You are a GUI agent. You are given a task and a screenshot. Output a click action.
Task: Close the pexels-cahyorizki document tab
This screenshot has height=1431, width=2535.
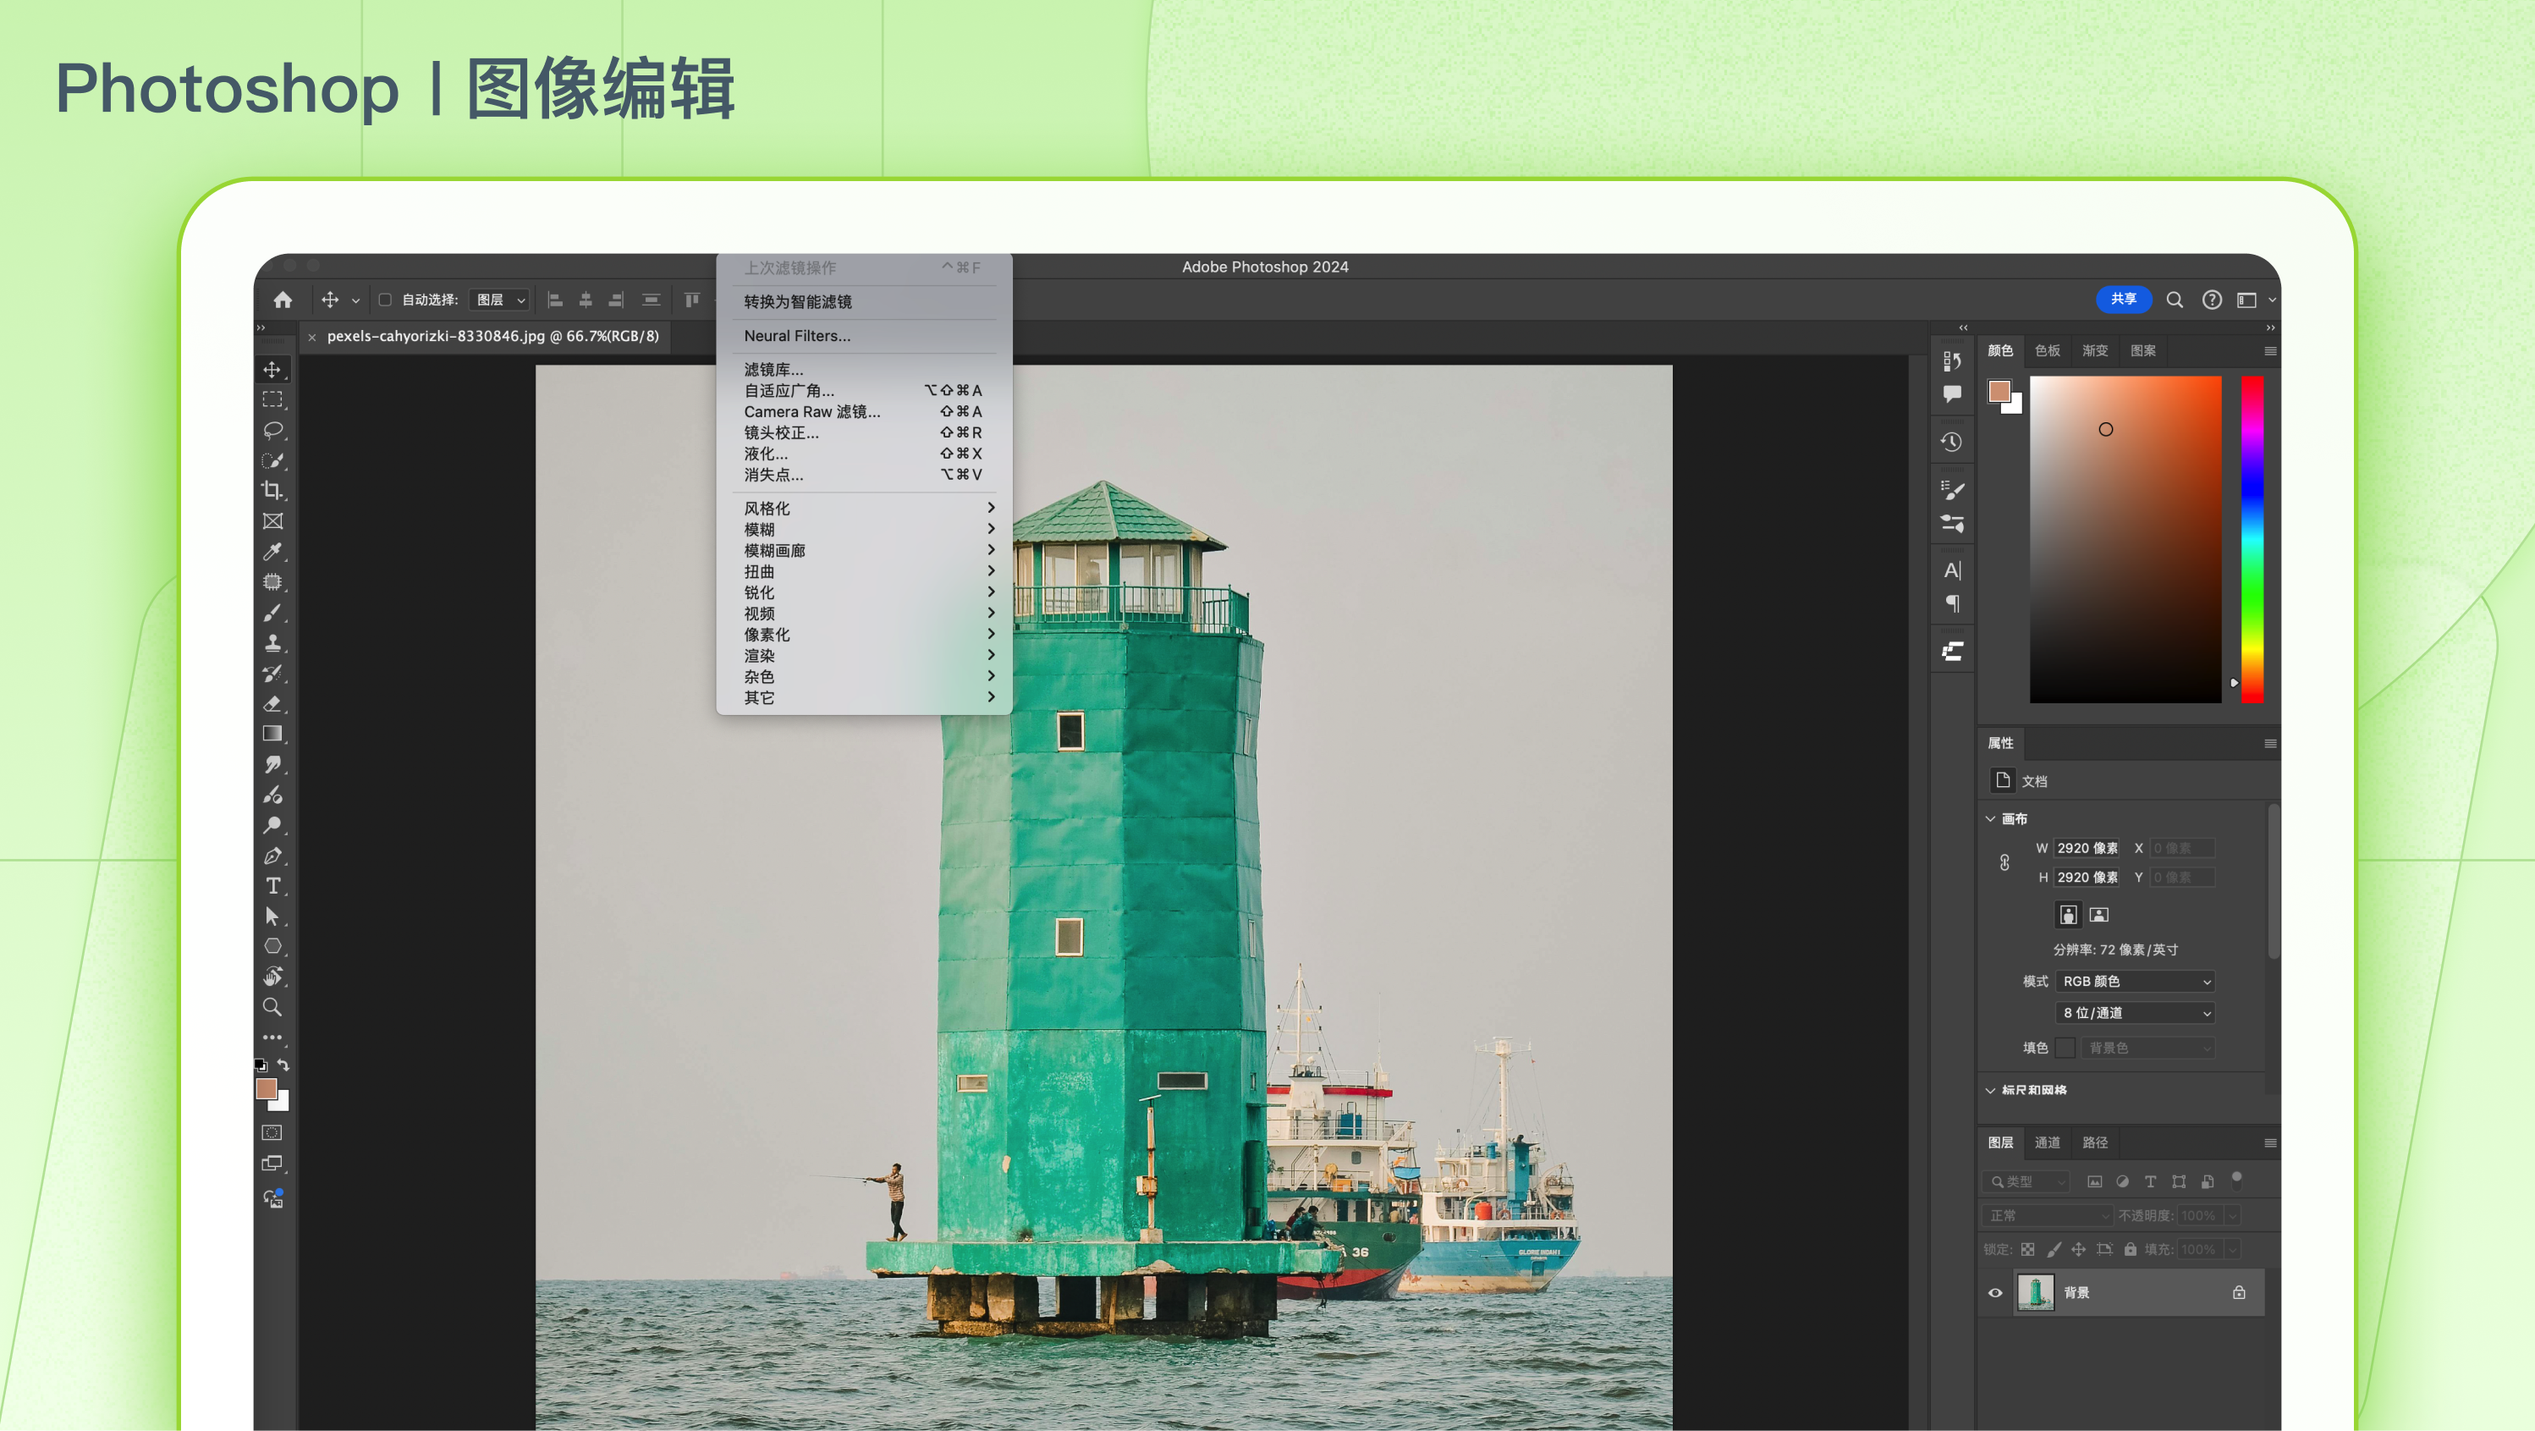pyautogui.click(x=312, y=338)
